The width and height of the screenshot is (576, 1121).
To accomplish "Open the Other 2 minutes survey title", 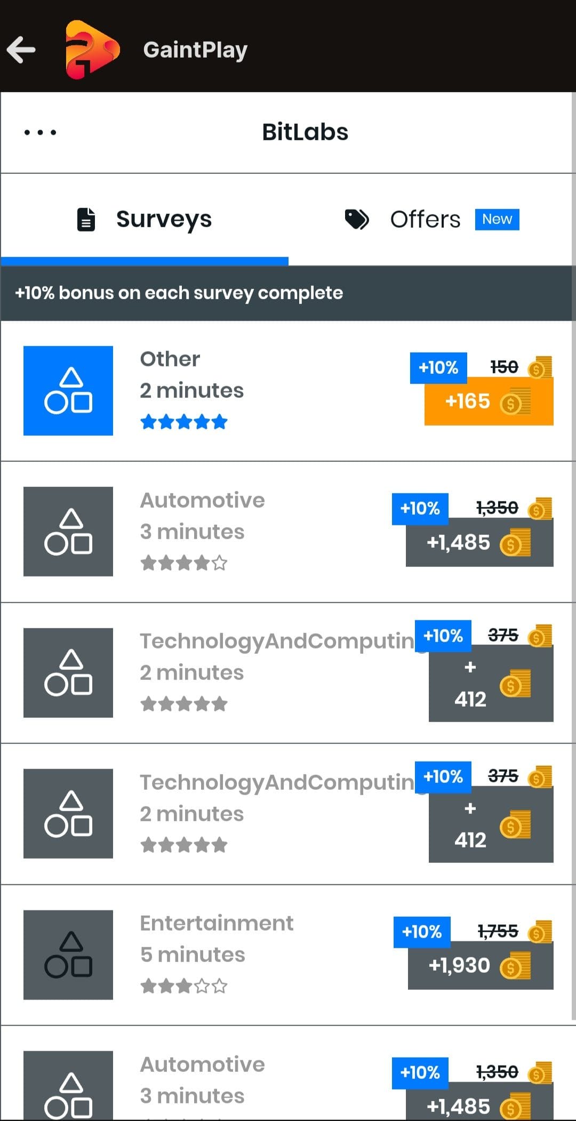I will [170, 359].
